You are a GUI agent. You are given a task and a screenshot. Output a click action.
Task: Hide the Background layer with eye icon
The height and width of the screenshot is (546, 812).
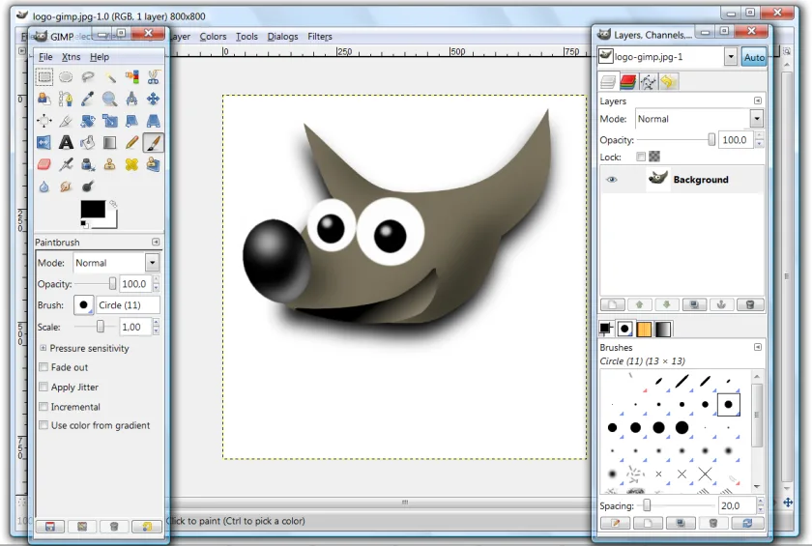click(612, 180)
